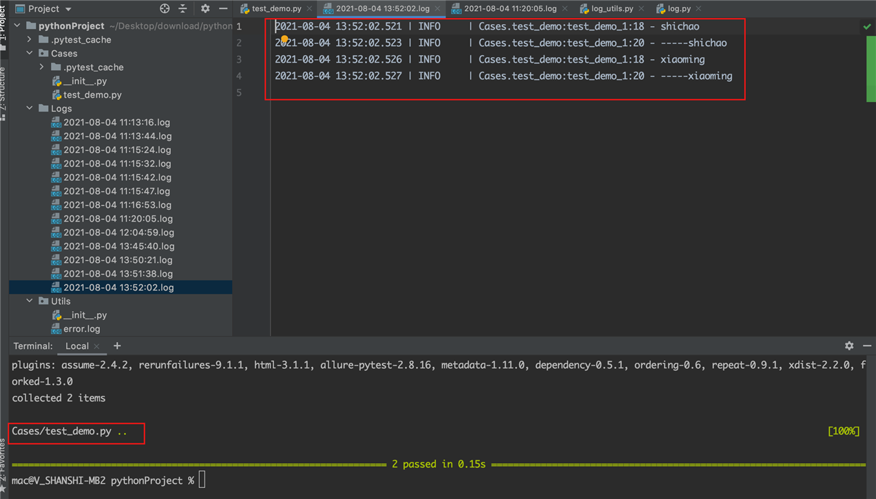This screenshot has width=876, height=499.
Task: Hide the Terminal panel with minus icon
Action: coord(867,346)
